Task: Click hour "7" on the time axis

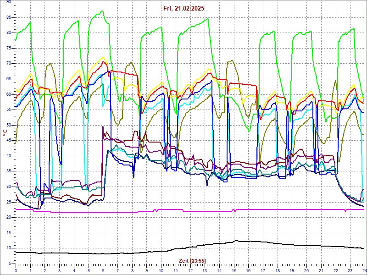Action: click(117, 270)
